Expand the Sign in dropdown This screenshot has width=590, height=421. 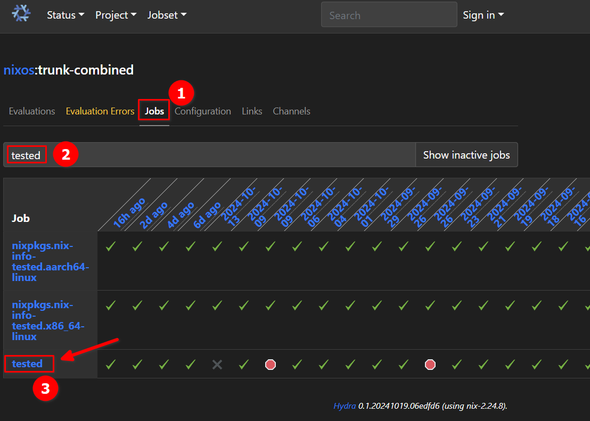(484, 15)
